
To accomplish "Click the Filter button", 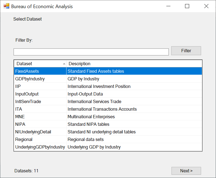I will (x=186, y=51).
